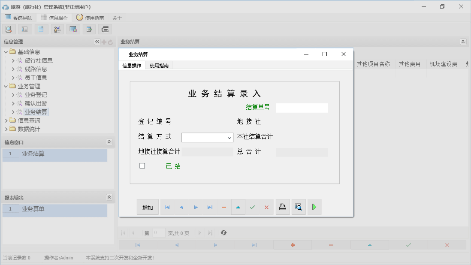Select the report list icon in the toolbar

(x=24, y=29)
